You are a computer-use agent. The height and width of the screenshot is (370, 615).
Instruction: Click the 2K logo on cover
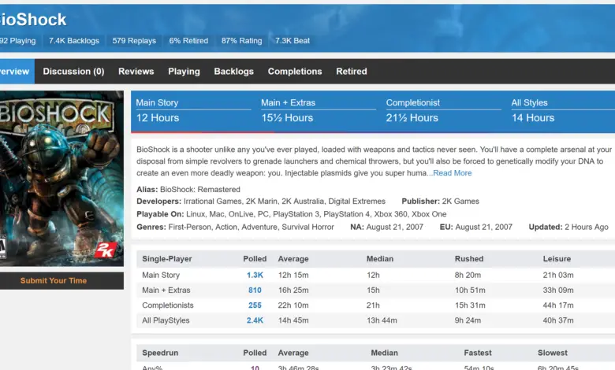click(x=105, y=250)
